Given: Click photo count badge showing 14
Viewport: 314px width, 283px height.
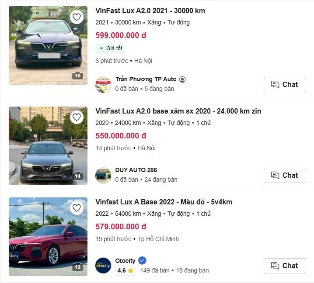Looking at the screenshot, I should (x=77, y=176).
